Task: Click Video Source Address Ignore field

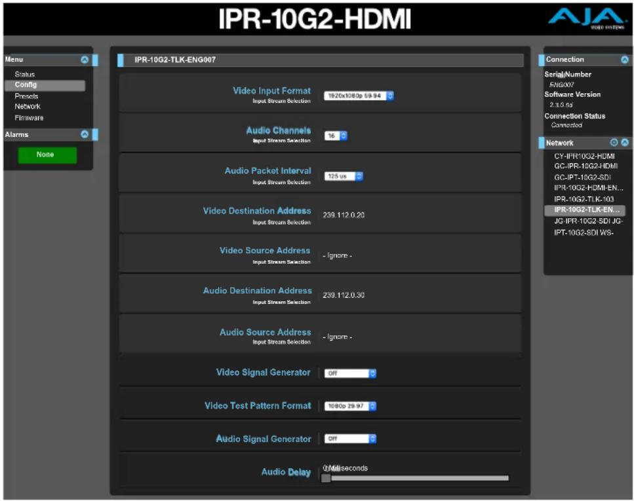Action: [x=337, y=255]
